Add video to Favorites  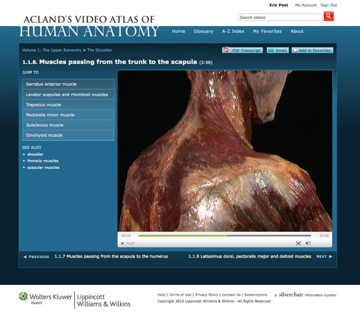[x=312, y=51]
